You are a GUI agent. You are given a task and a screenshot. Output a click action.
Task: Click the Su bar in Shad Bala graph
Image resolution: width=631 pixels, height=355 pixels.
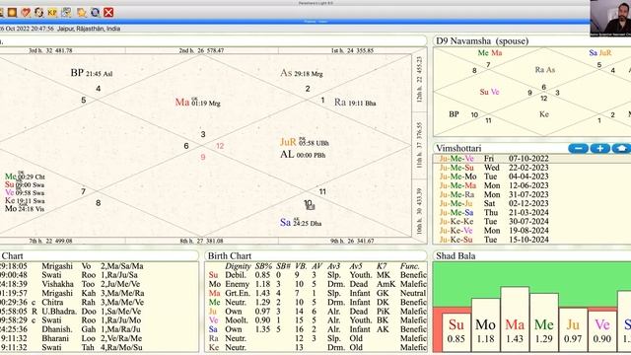[x=456, y=332]
